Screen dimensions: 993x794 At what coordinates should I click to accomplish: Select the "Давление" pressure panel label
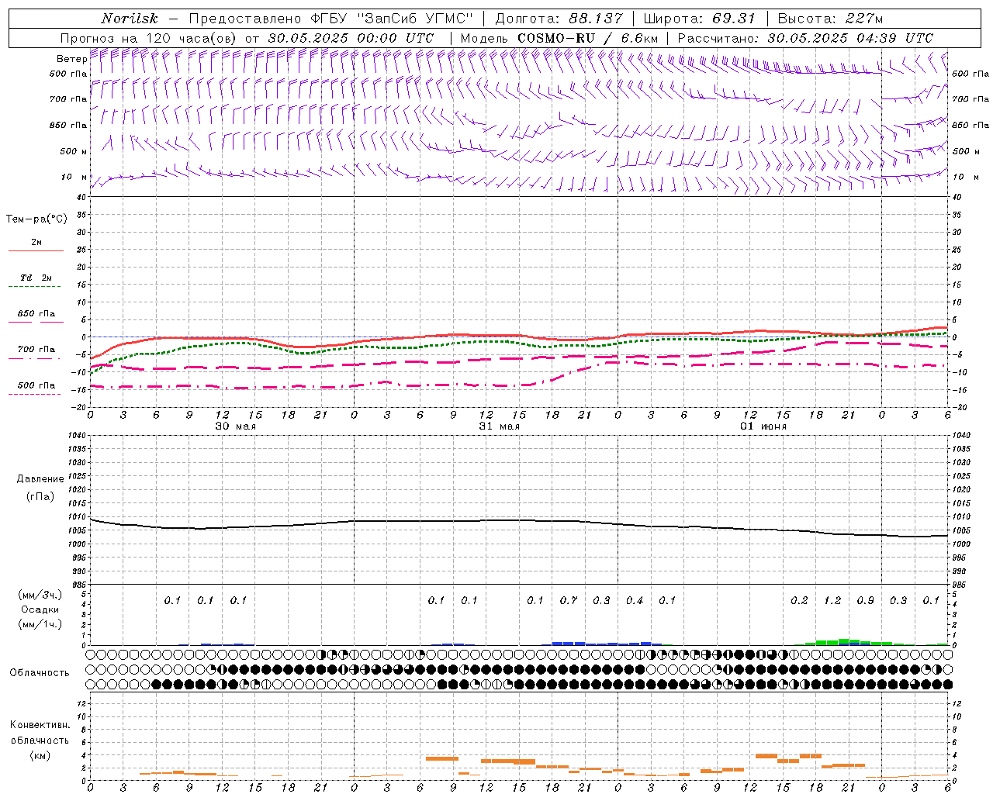click(40, 479)
